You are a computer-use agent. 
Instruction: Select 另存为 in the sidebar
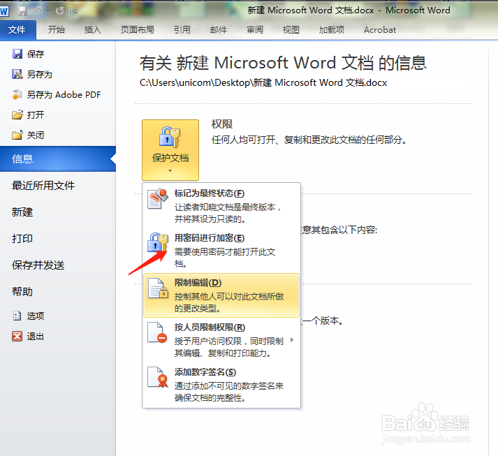click(x=40, y=74)
